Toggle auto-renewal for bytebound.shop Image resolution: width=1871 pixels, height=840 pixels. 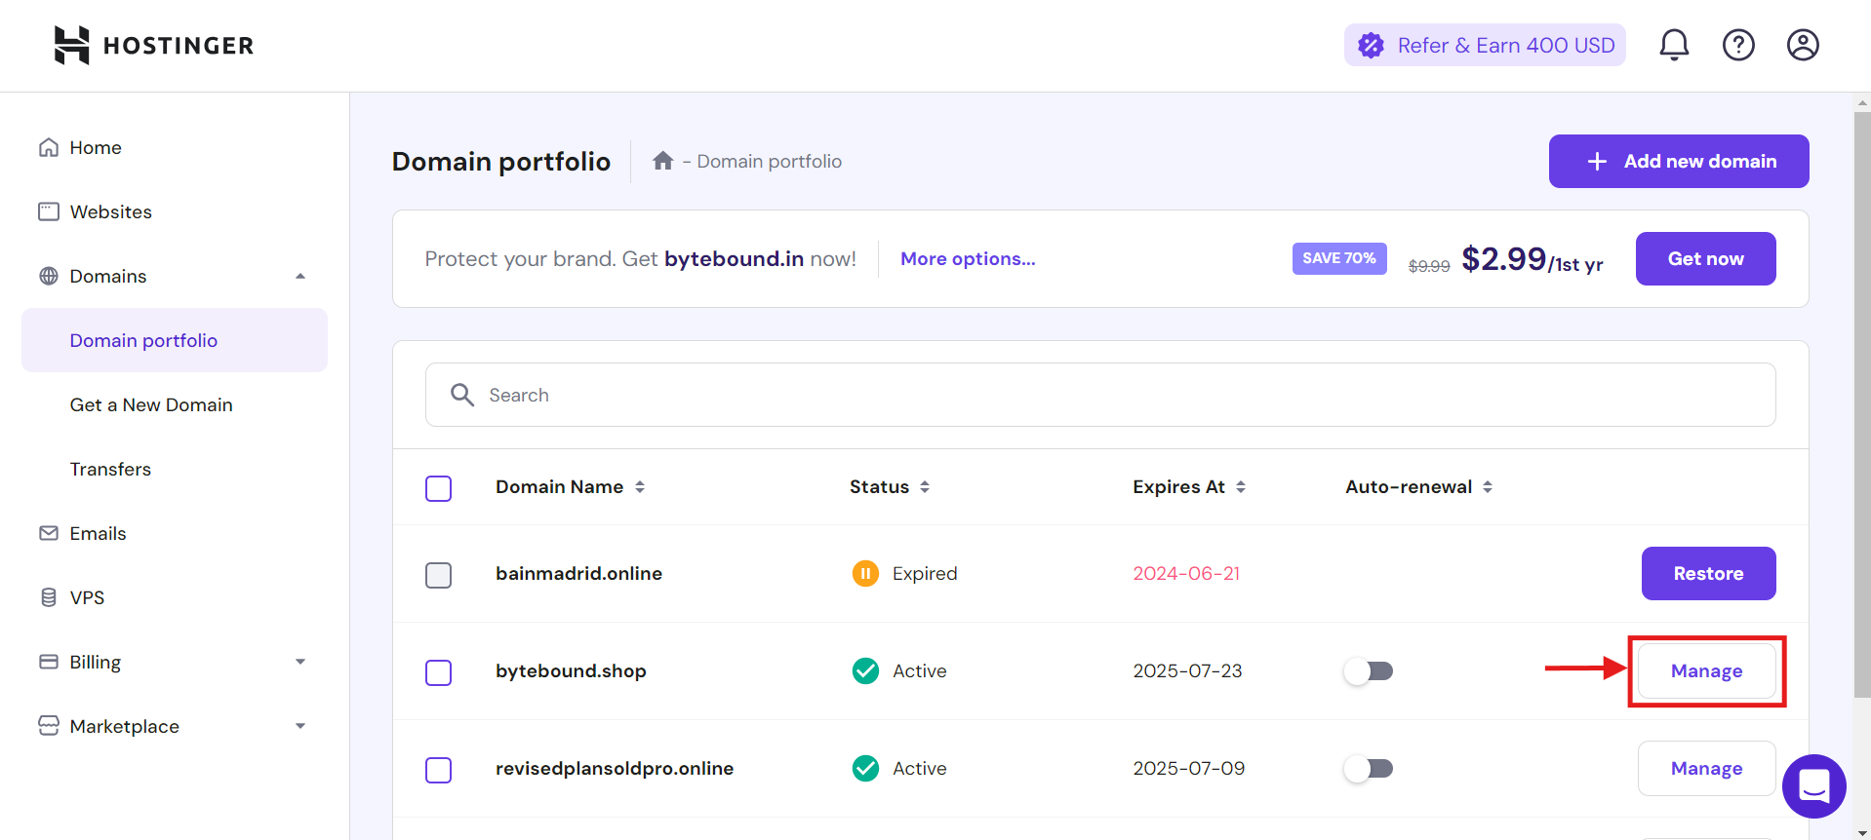[1369, 670]
